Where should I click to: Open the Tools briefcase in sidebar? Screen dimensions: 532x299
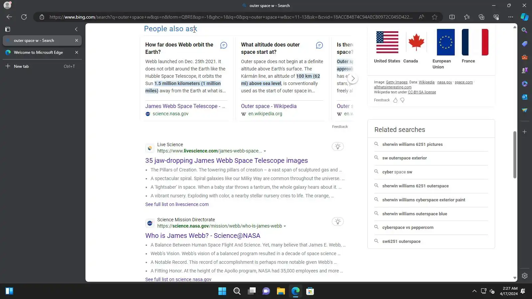click(525, 57)
